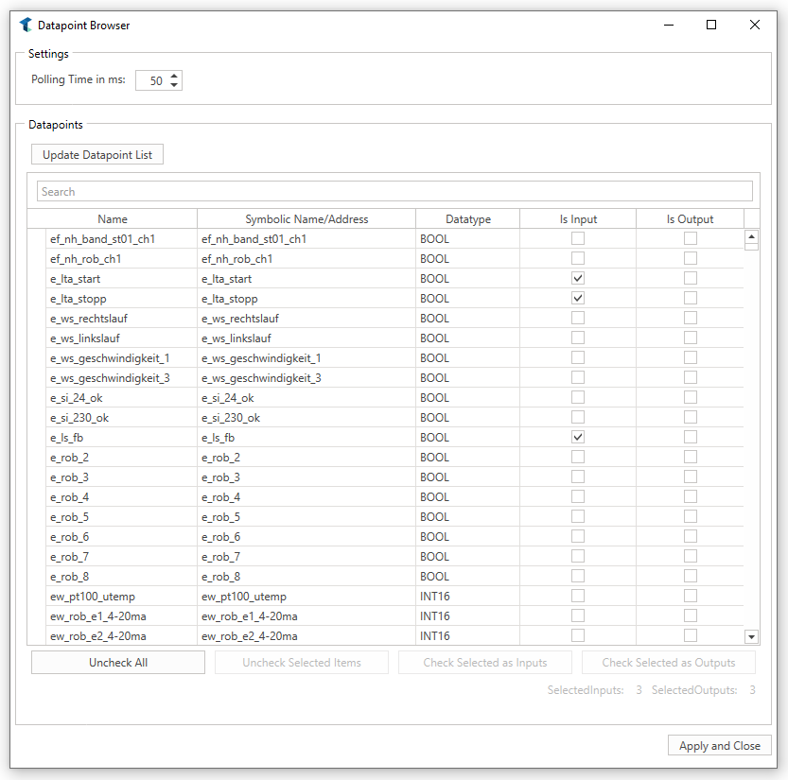
Task: Sort by the Name column header
Action: [112, 219]
